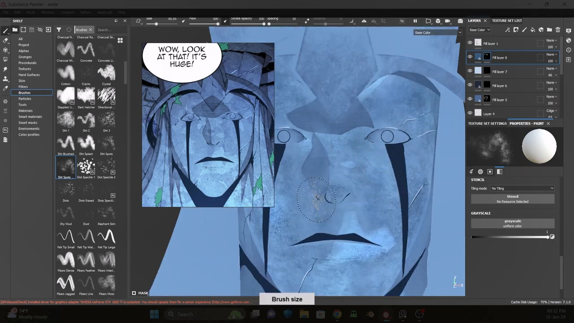This screenshot has height=323, width=574.
Task: Select the Brush properties tab icon
Action: click(x=471, y=171)
